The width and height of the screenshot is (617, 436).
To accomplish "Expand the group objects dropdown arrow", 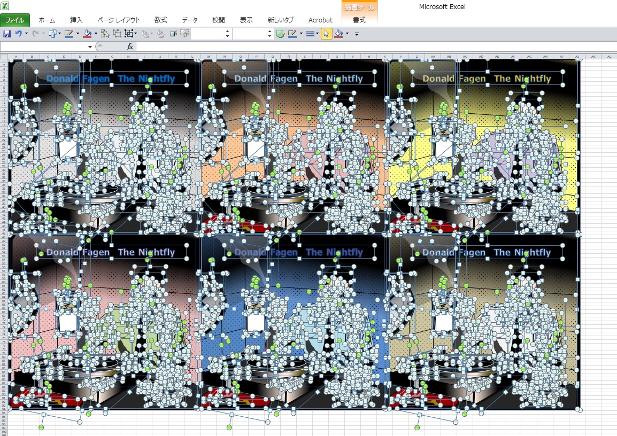I will tap(135, 34).
